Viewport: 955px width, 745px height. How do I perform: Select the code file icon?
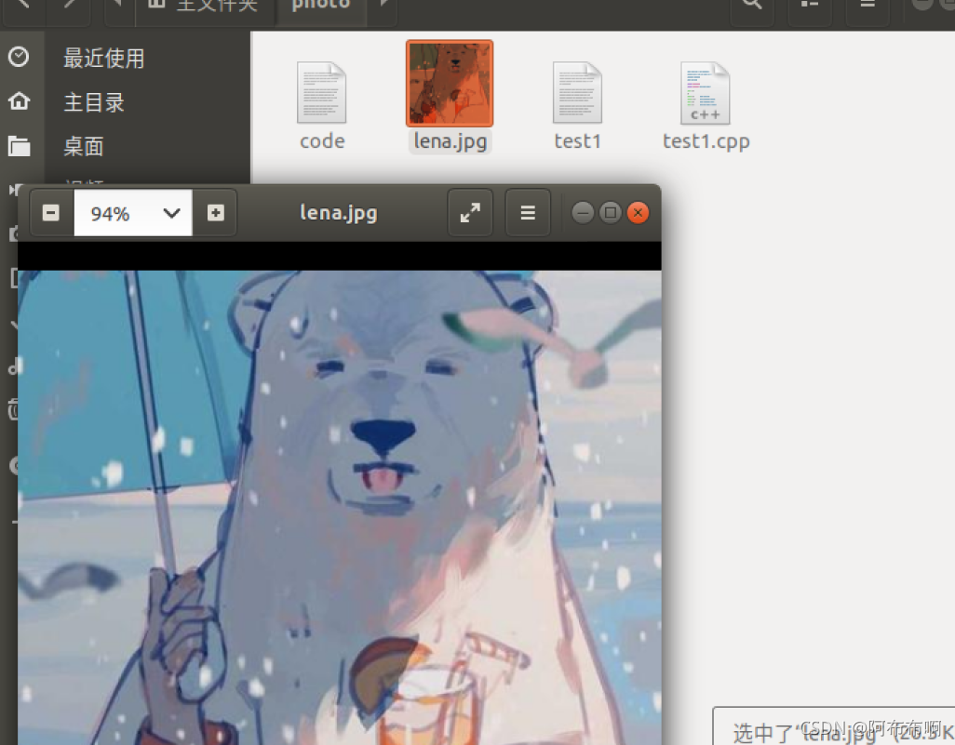pyautogui.click(x=321, y=93)
